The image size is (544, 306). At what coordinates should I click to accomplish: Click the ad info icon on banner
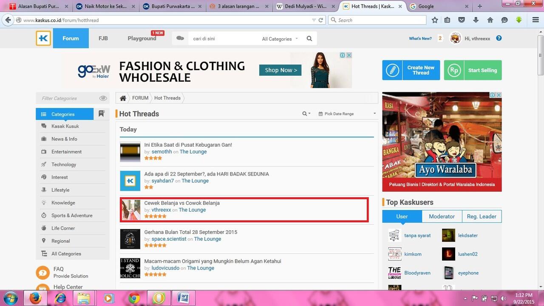(x=342, y=55)
